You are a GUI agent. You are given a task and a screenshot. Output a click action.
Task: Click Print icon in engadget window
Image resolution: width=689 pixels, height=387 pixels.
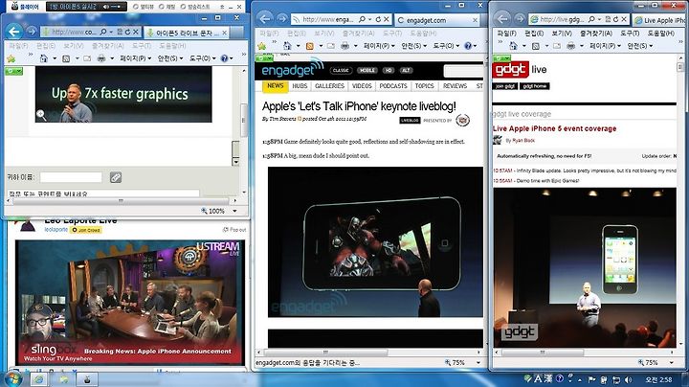[x=344, y=46]
